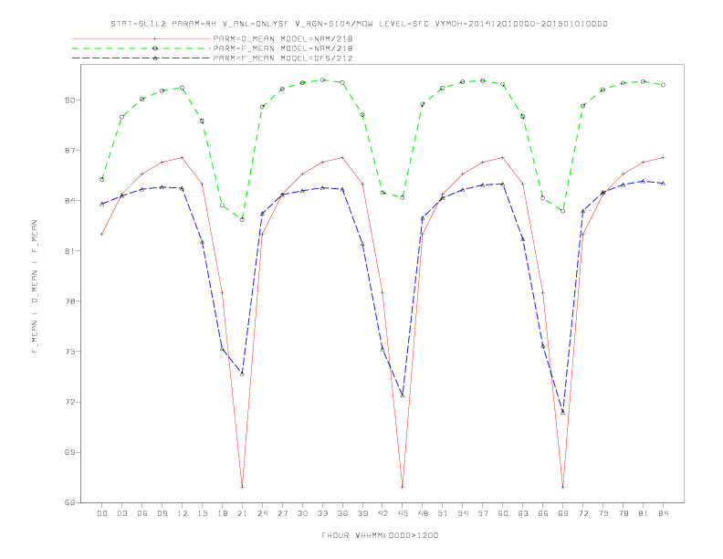Click the triangle marker on blue legend line
This screenshot has height=559, width=723.
coord(155,58)
